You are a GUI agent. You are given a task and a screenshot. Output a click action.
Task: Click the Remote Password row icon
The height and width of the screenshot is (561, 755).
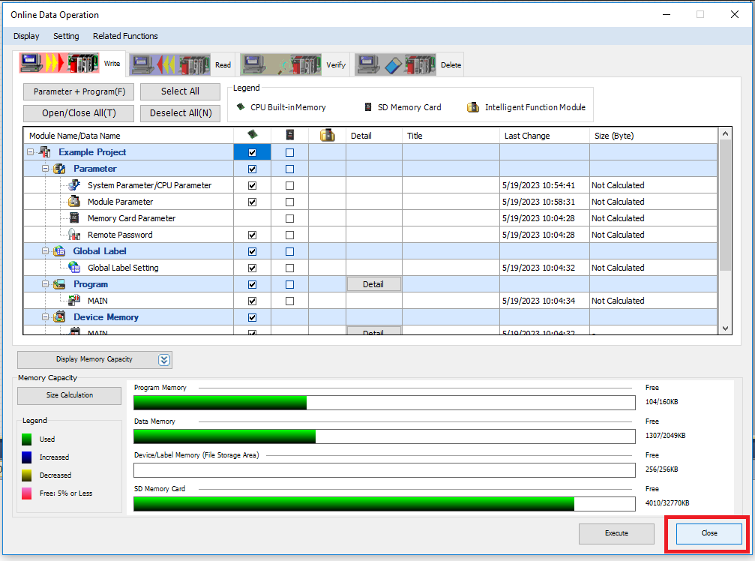[x=74, y=235]
